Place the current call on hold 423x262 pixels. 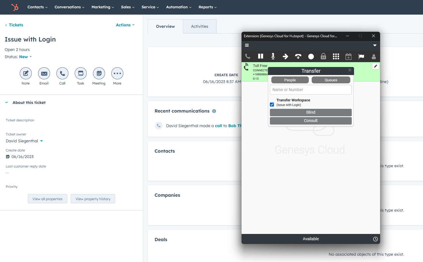coord(260,56)
